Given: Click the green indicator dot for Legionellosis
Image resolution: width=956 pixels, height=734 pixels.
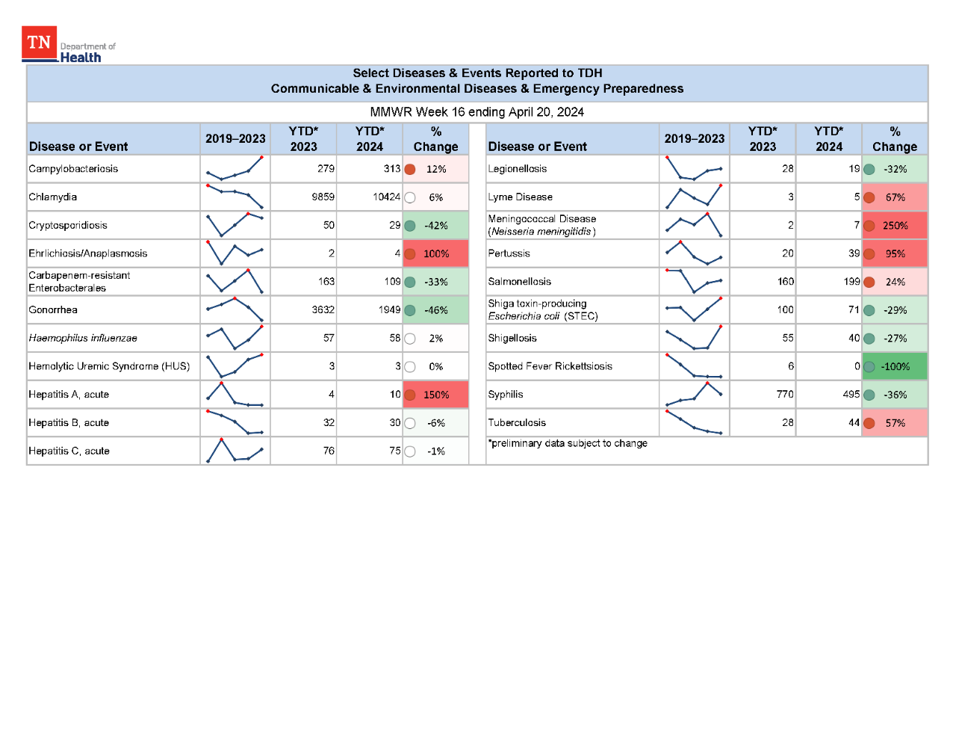Looking at the screenshot, I should point(869,169).
